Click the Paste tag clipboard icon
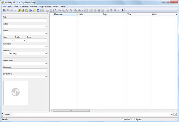179x122 pixels. coord(51,10)
